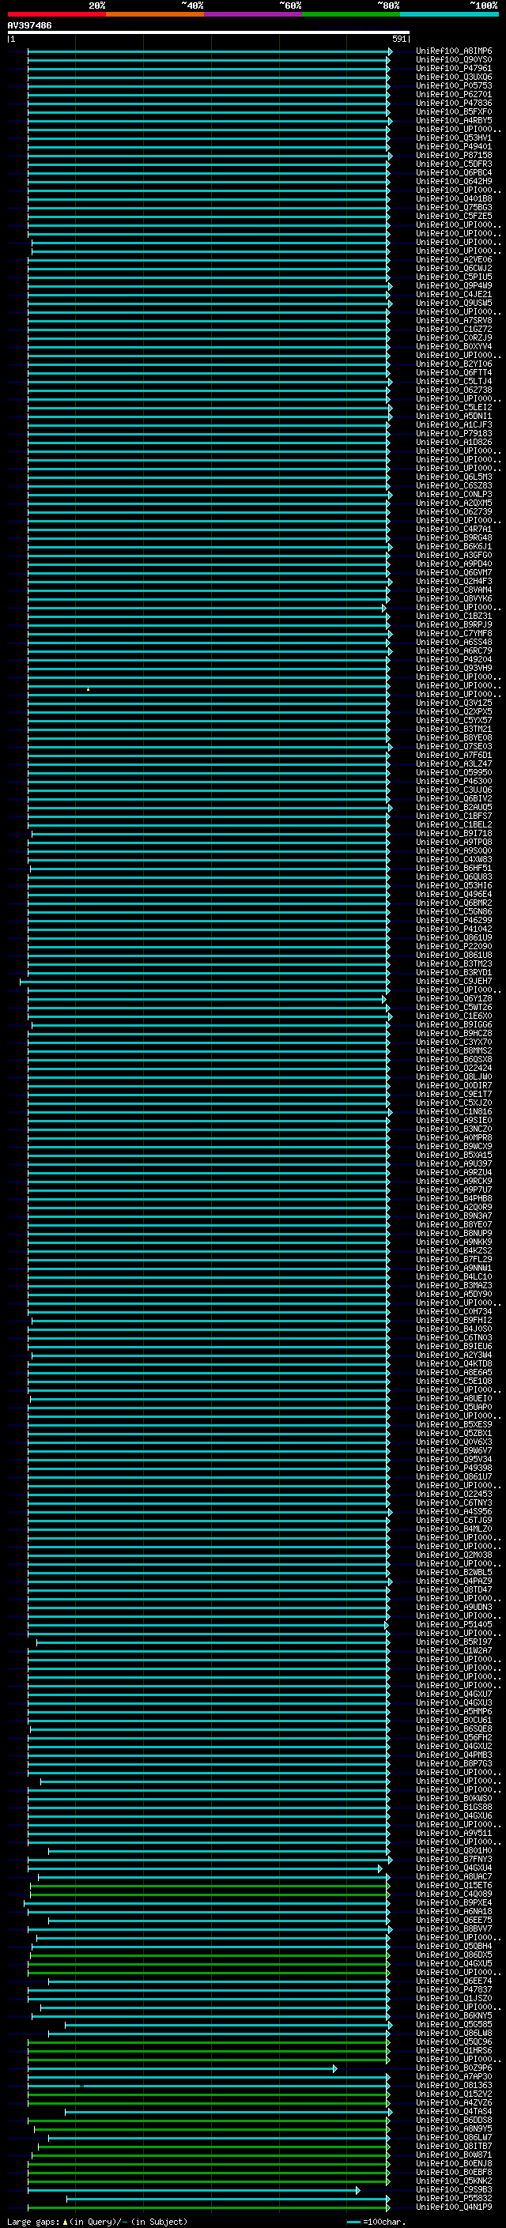Image resolution: width=506 pixels, height=2228 pixels.
Task: Click the purple ~60% identity color bar
Action: pos(254,15)
